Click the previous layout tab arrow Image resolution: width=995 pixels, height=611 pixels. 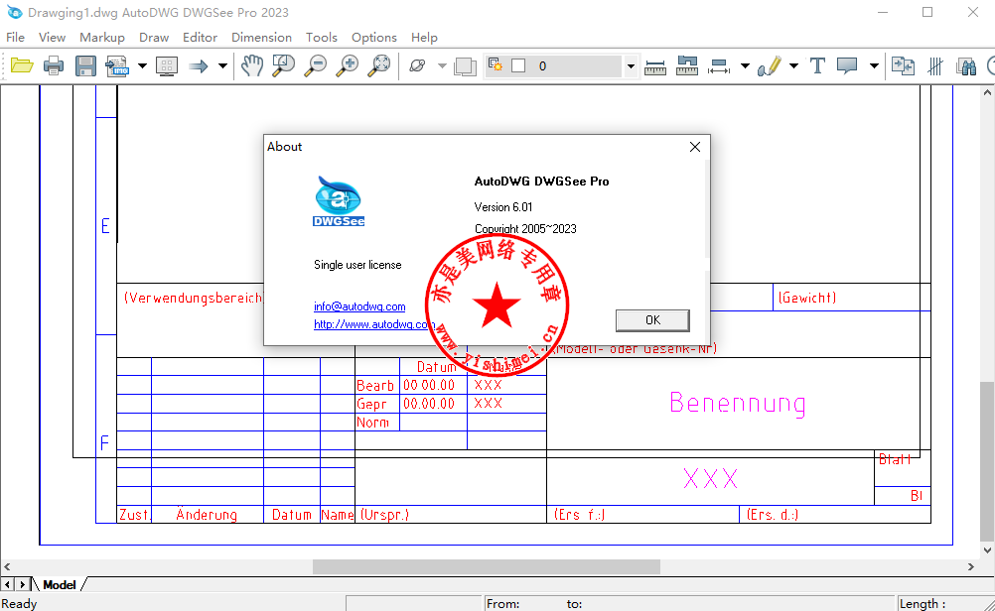(8, 584)
